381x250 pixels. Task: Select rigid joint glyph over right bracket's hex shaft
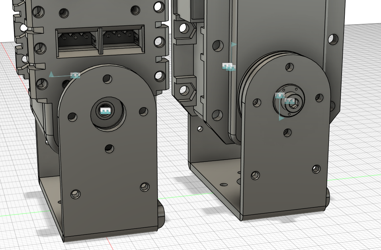[x=290, y=101]
